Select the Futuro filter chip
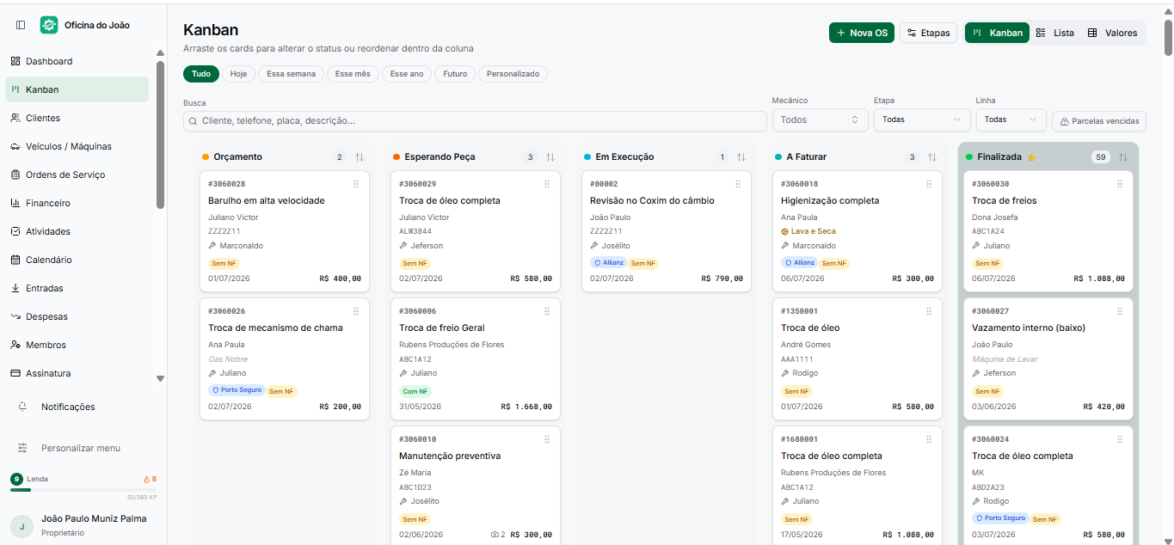This screenshot has width=1174, height=545. 455,74
